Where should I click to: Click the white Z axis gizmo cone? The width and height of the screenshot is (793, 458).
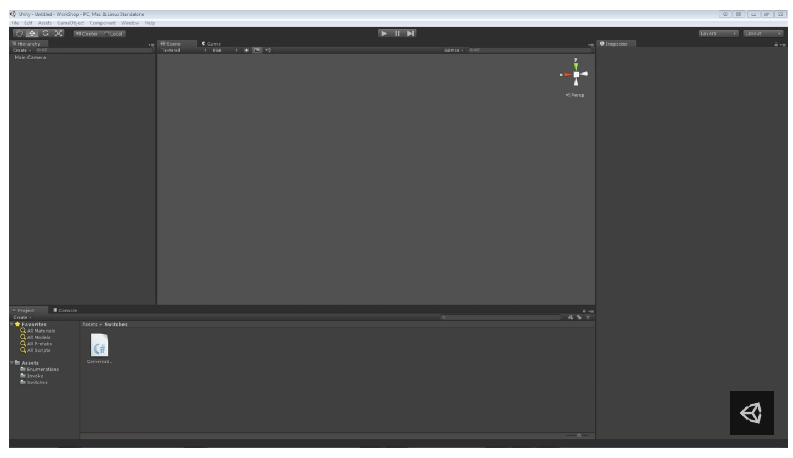584,75
